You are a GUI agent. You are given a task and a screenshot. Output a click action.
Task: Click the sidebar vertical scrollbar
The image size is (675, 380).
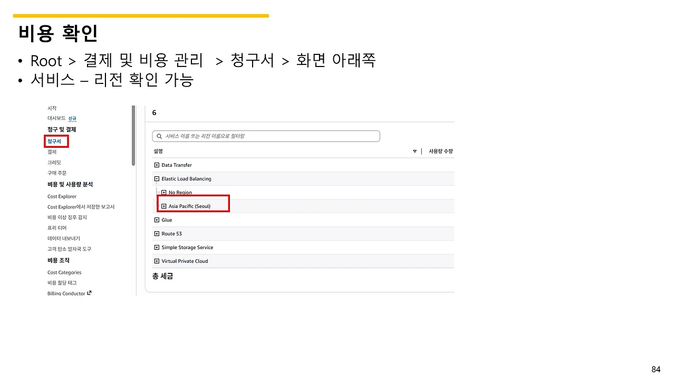(133, 136)
